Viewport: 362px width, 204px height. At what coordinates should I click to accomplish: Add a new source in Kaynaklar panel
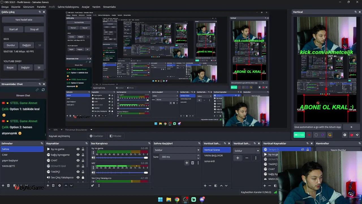click(48, 186)
